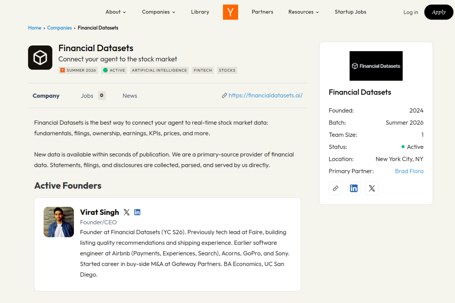The width and height of the screenshot is (455, 303).
Task: Click the Stocks tag
Action: 227,70
